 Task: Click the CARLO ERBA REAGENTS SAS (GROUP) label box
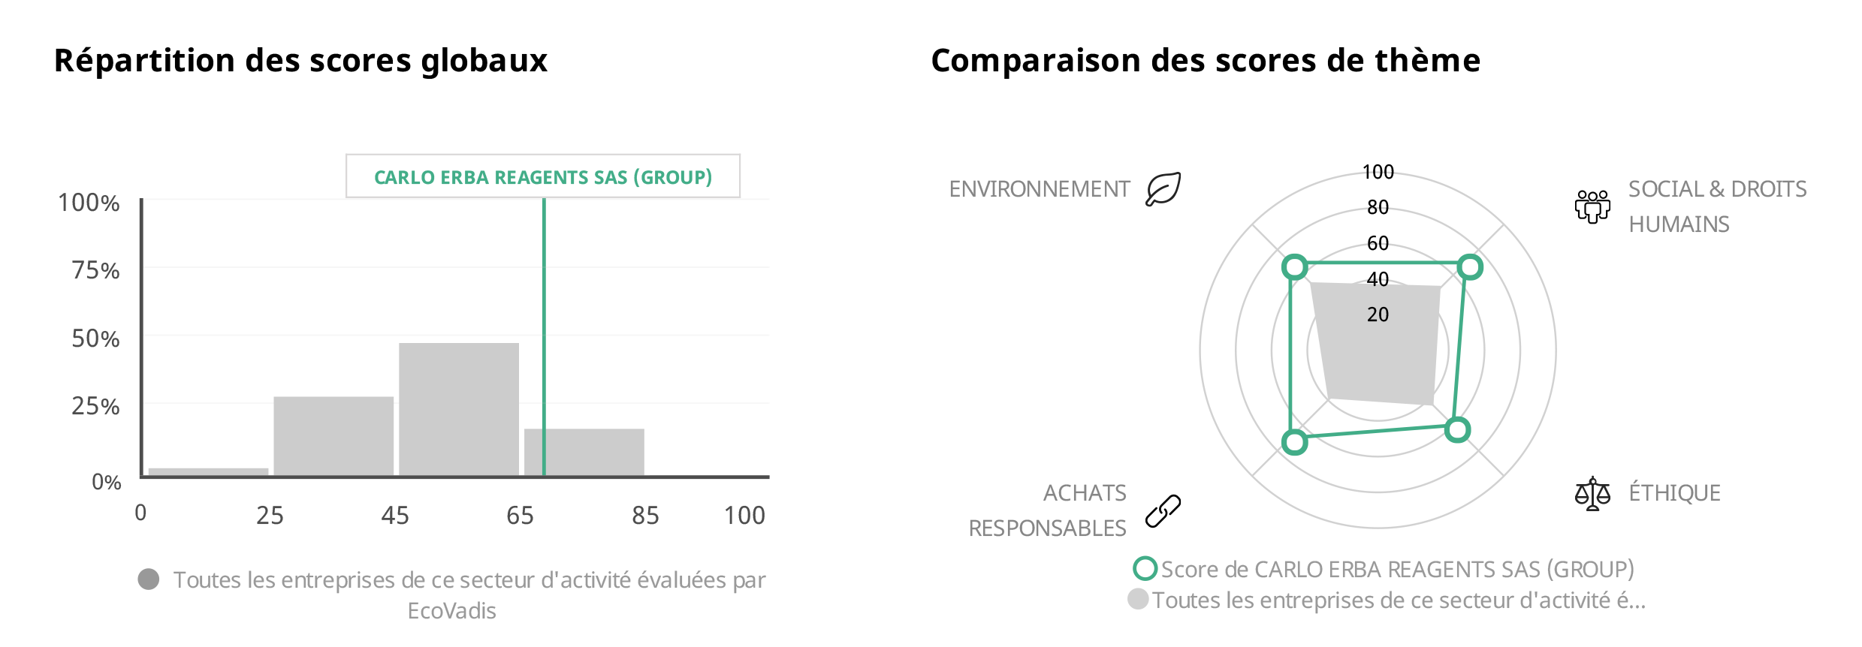[x=542, y=177]
